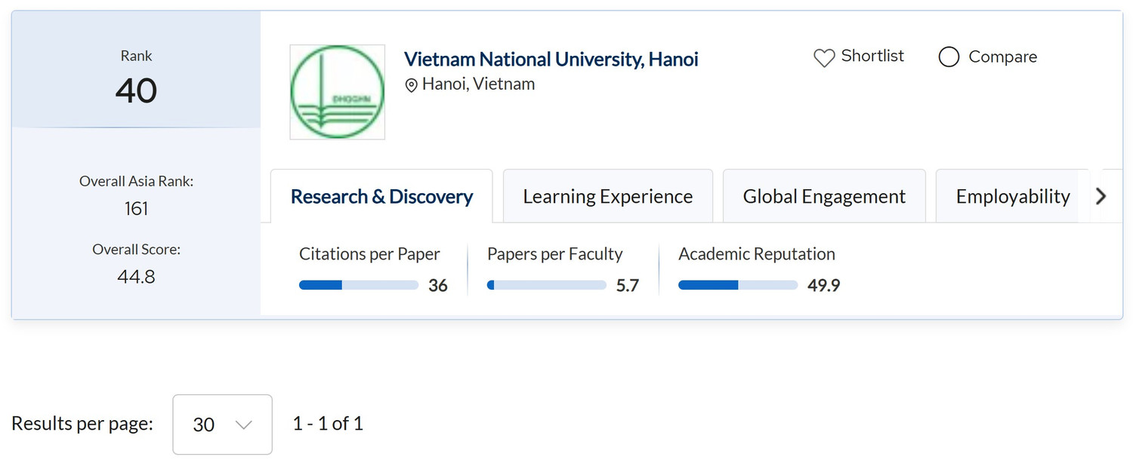1133x460 pixels.
Task: Click the Overall Asia Rank value 161
Action: (136, 209)
